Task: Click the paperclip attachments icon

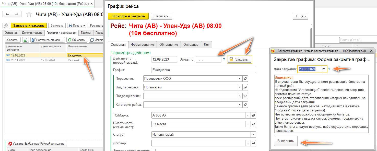Action: (x=6, y=26)
